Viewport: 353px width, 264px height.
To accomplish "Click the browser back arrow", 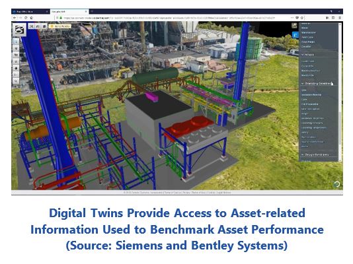I will [15, 18].
